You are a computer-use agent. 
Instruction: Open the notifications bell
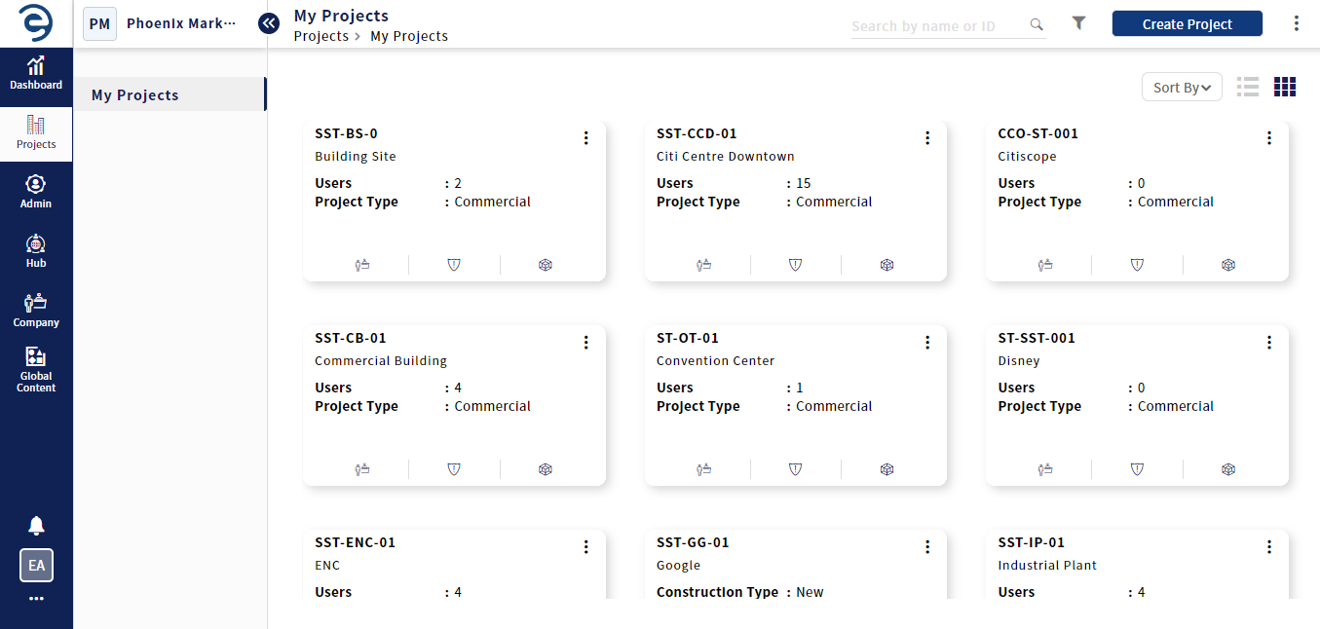(x=36, y=526)
